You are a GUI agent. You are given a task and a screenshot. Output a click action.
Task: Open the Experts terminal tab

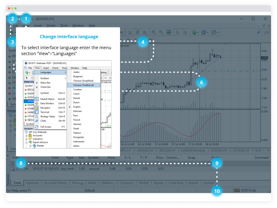point(193,183)
